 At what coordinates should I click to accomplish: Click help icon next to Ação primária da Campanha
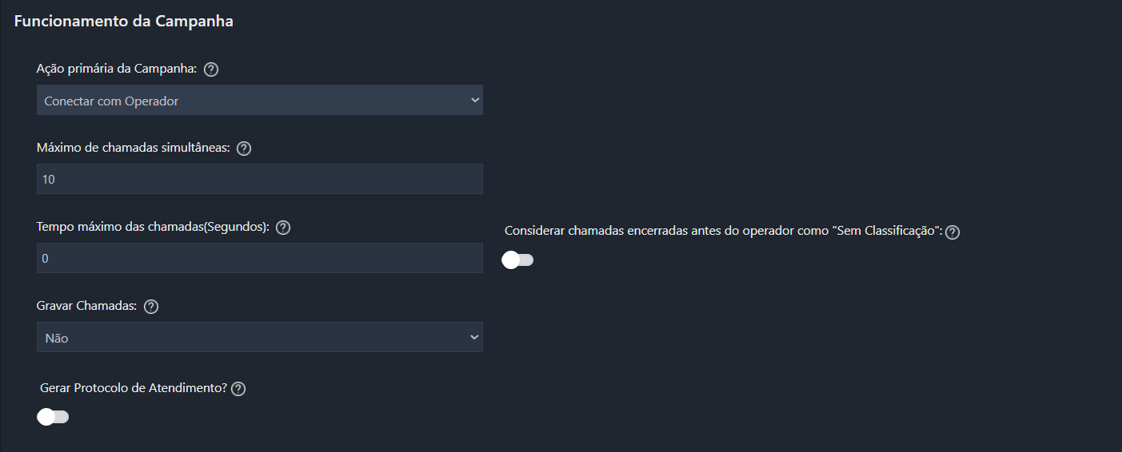coord(211,69)
